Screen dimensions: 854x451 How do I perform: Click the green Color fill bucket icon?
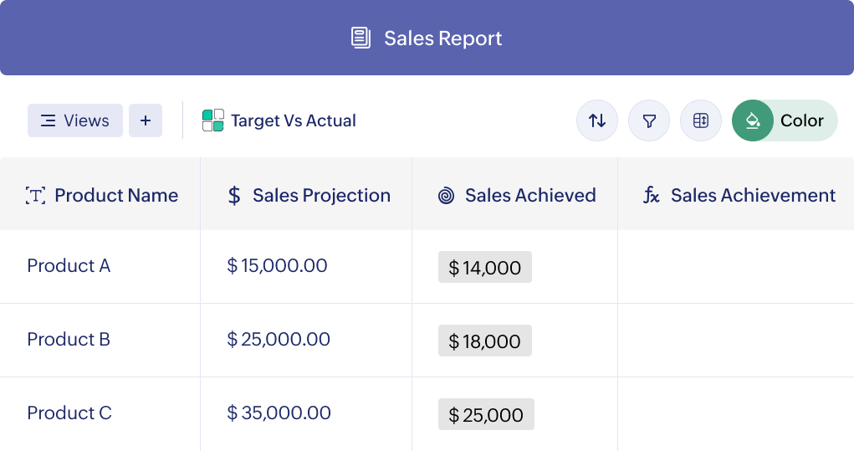pos(752,120)
